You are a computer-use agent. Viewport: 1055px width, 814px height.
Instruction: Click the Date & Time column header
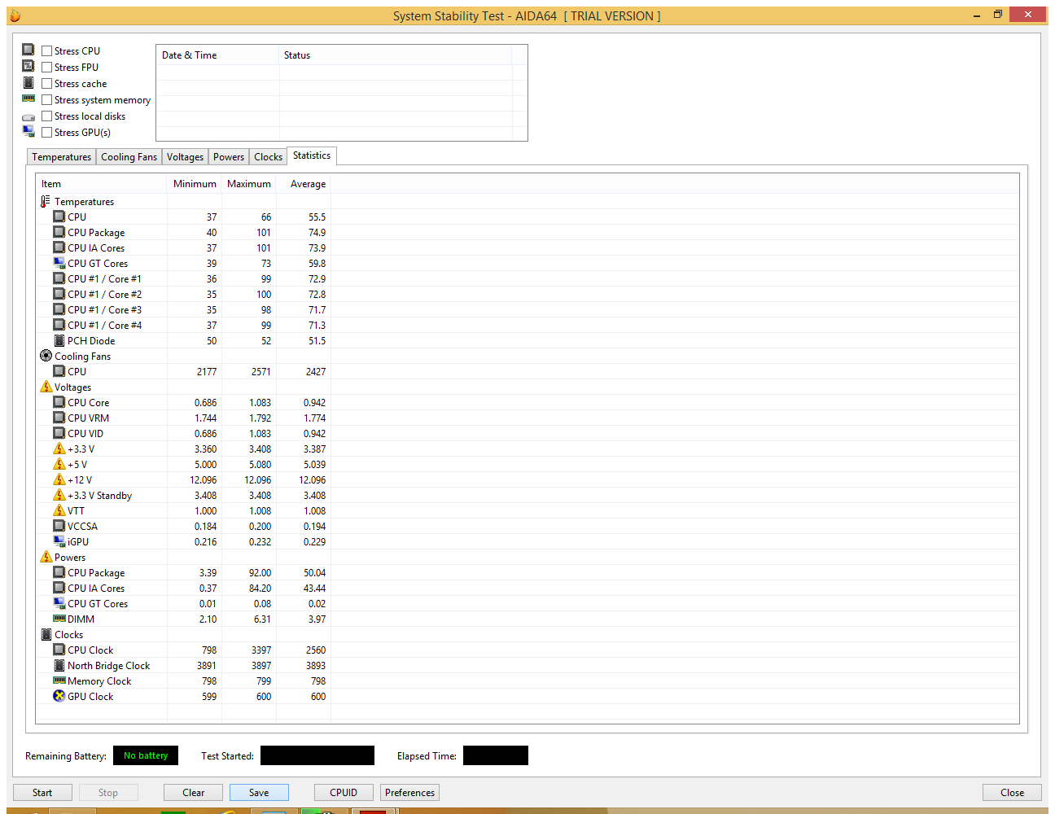tap(217, 55)
